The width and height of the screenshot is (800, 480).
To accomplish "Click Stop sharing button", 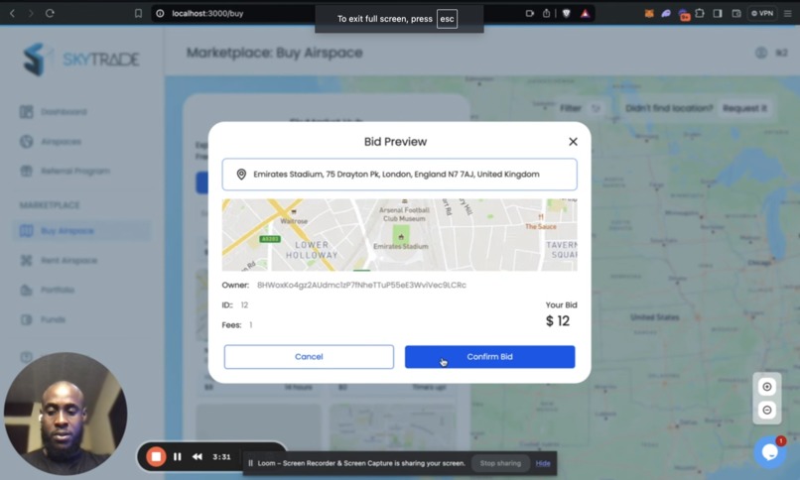I will (x=500, y=463).
